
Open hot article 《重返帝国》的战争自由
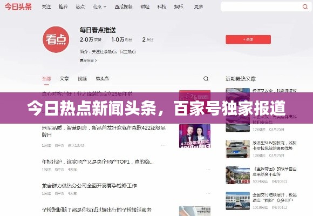(x=275, y=171)
